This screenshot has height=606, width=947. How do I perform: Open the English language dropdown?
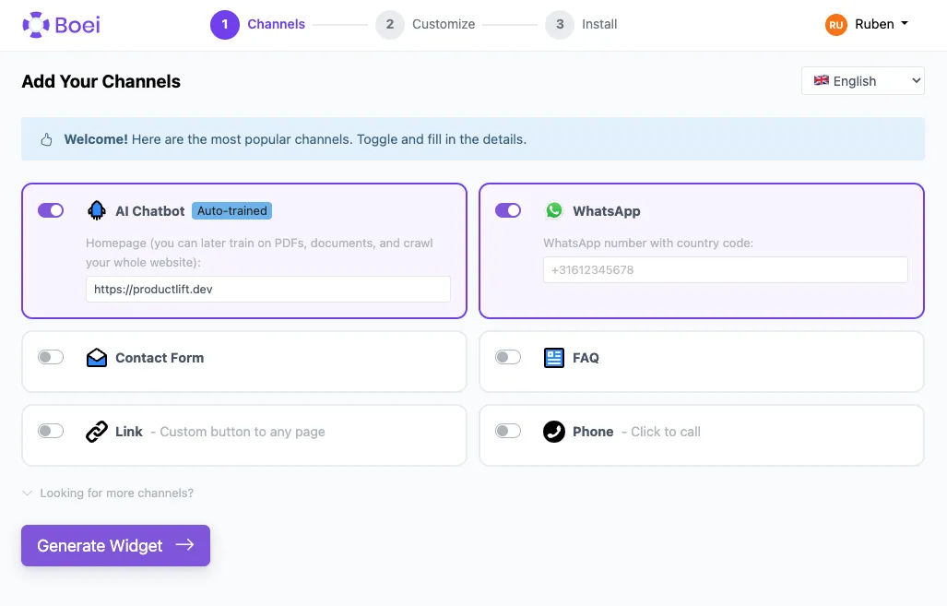click(862, 80)
